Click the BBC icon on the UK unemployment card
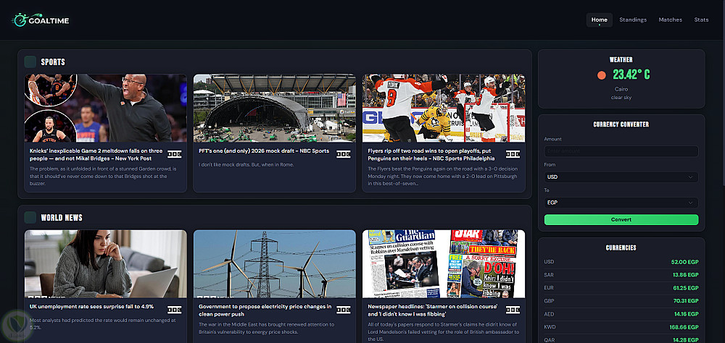 coord(174,310)
